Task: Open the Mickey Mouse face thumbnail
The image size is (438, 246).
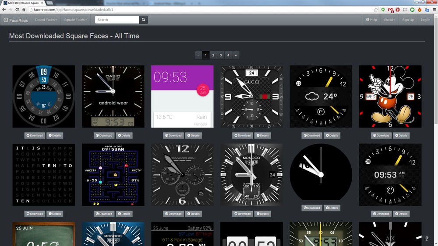Action: point(390,97)
